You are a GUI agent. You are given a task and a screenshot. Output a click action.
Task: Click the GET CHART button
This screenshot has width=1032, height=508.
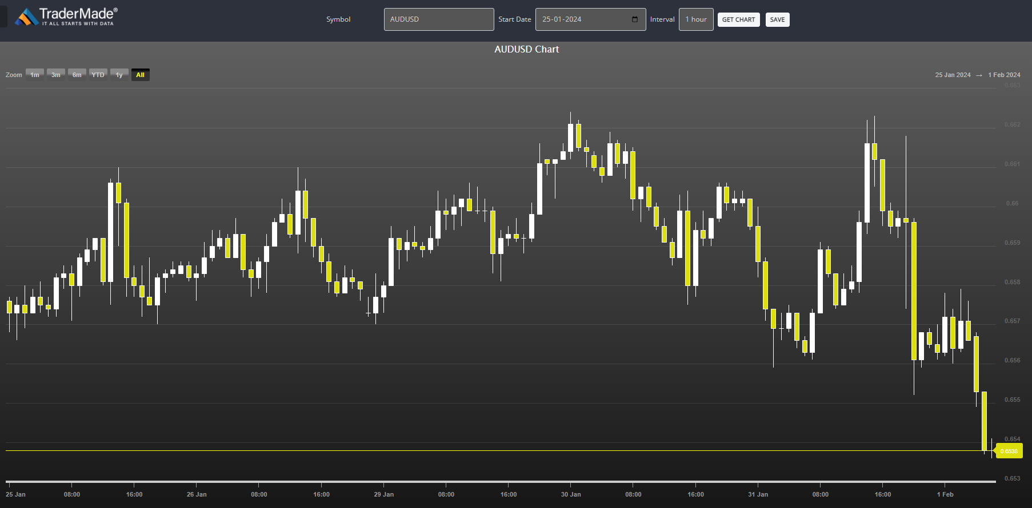(x=738, y=19)
